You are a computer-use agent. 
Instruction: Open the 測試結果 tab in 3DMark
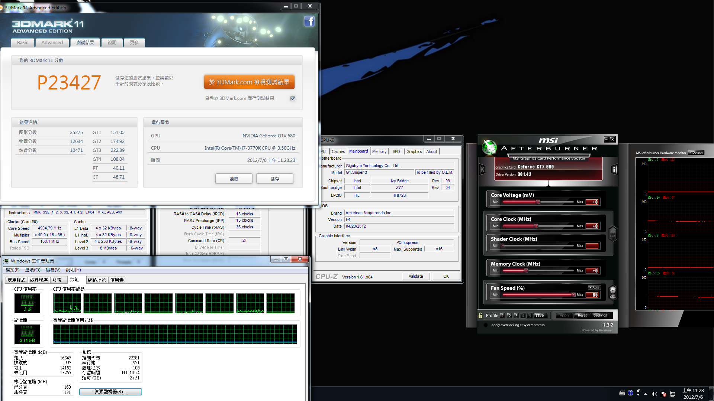[x=85, y=43]
